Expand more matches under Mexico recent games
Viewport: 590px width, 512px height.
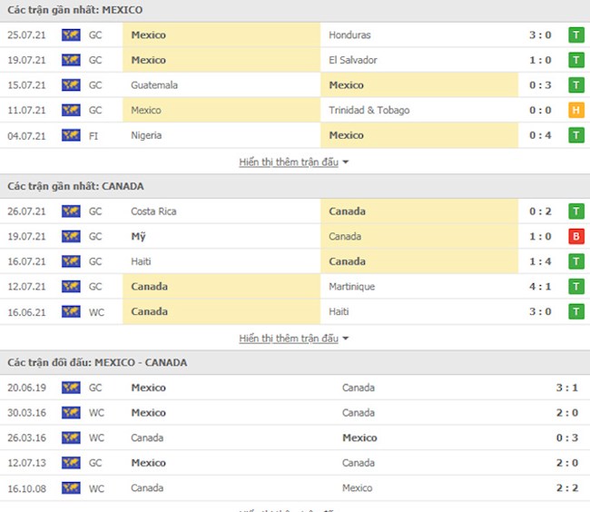(294, 162)
